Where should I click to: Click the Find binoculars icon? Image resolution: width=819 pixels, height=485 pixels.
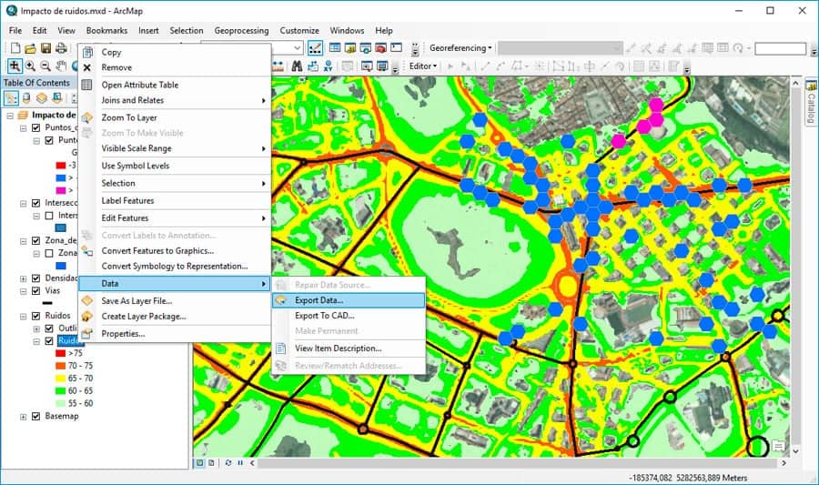[297, 66]
